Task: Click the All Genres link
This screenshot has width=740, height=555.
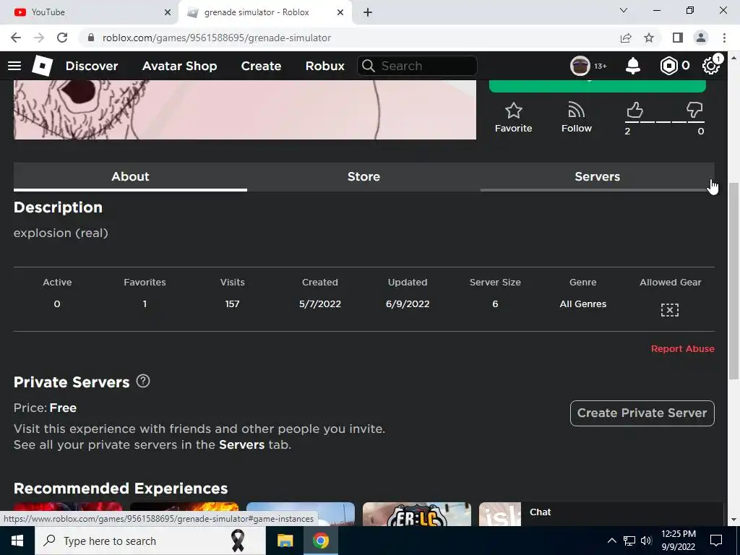Action: point(583,304)
